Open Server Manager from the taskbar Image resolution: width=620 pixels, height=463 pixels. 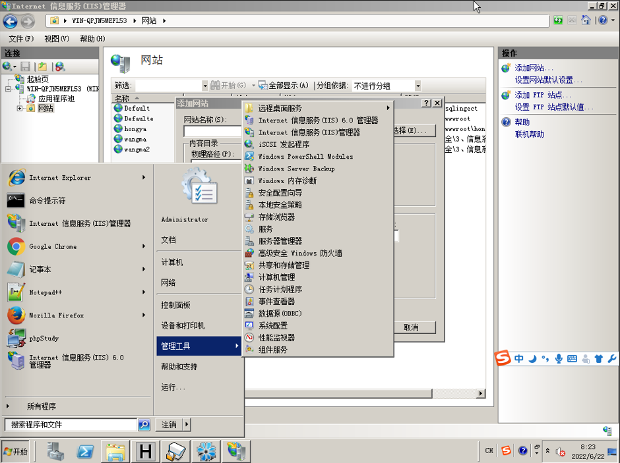coord(55,450)
